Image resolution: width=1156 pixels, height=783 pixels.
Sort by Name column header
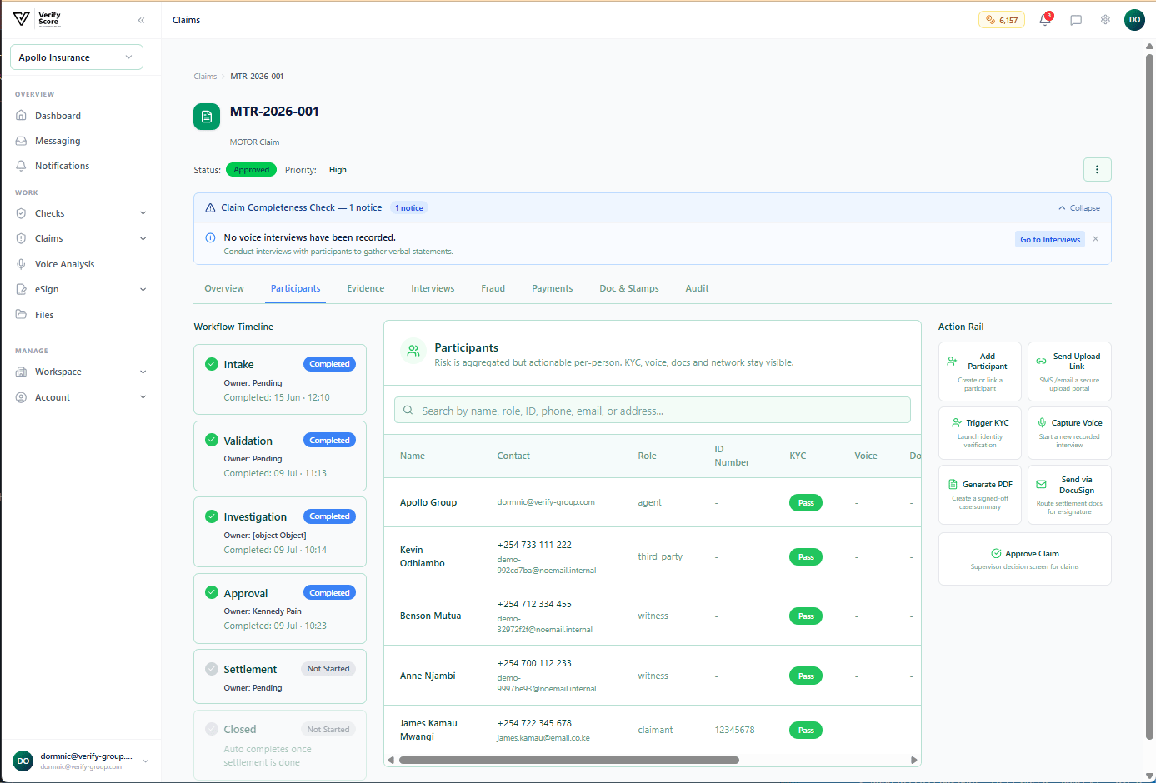[x=413, y=456]
